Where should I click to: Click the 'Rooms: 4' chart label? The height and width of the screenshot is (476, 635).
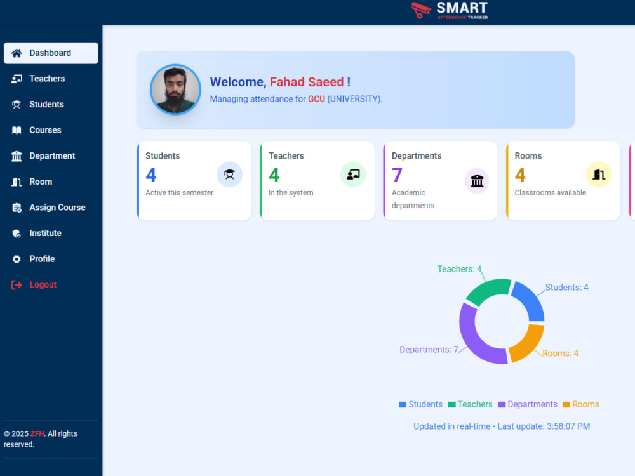click(x=560, y=354)
